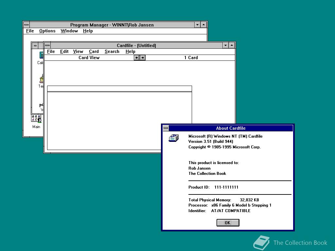Viewport: 335px width, 251px height.
Task: Open Options menu in Program Manager
Action: 47,31
